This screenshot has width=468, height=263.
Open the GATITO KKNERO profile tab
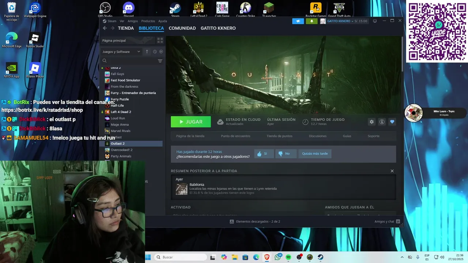[218, 28]
